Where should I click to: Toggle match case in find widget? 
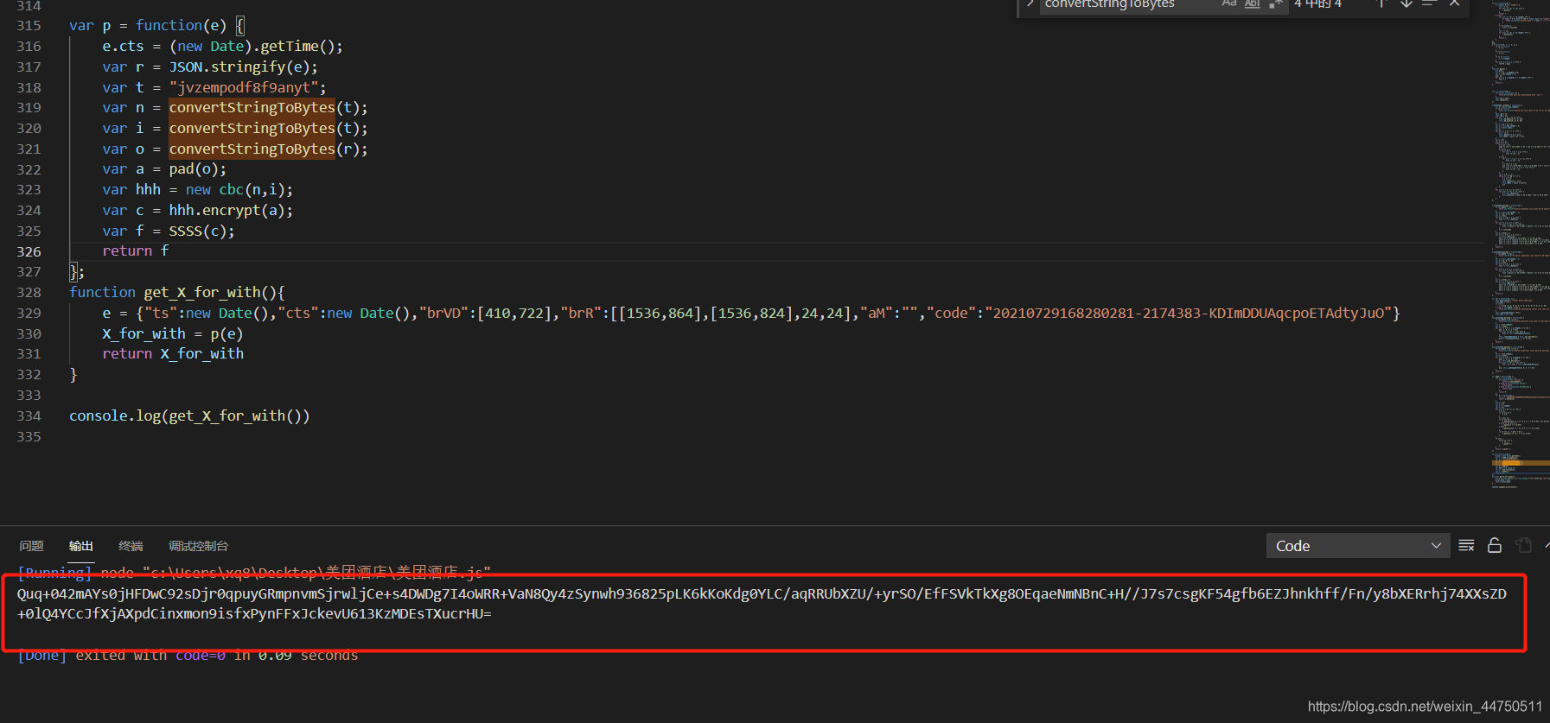1229,4
